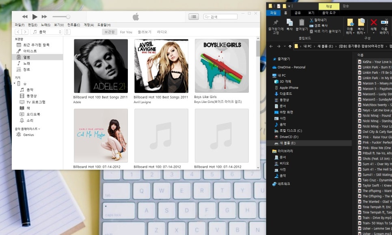Open the 도움말(H) menu
The image size is (392, 235).
coord(104,25)
